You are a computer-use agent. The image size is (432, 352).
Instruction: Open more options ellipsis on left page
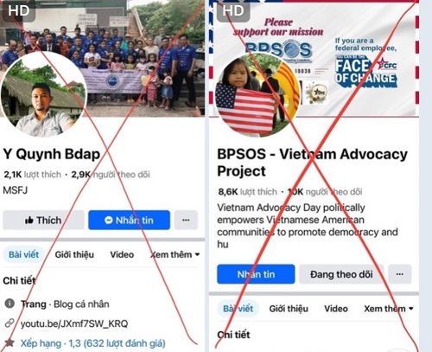(x=186, y=221)
